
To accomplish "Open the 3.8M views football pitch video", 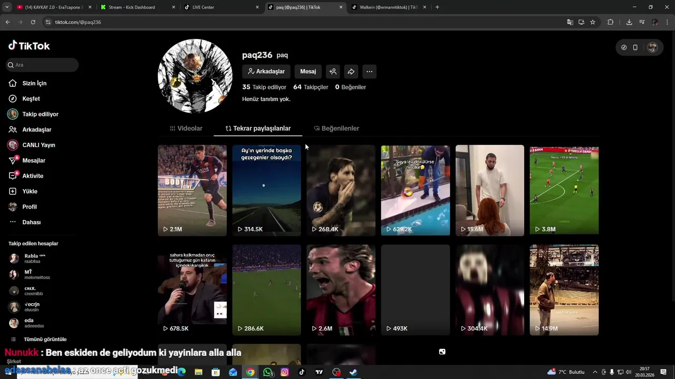I will pyautogui.click(x=564, y=190).
